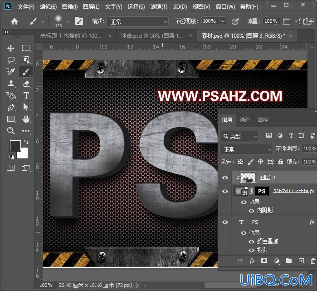Open the 类型 layer filter dropdown
Screen dimensions: 317x291
[239, 136]
